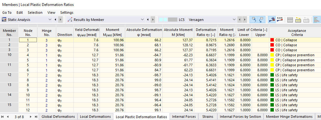Click member 15 row header
This screenshot has width=321, height=120.
(9, 108)
